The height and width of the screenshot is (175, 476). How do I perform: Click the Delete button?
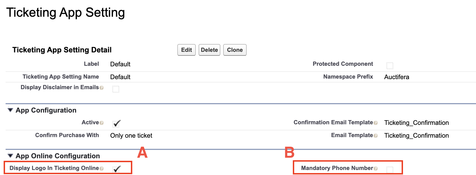coord(209,50)
